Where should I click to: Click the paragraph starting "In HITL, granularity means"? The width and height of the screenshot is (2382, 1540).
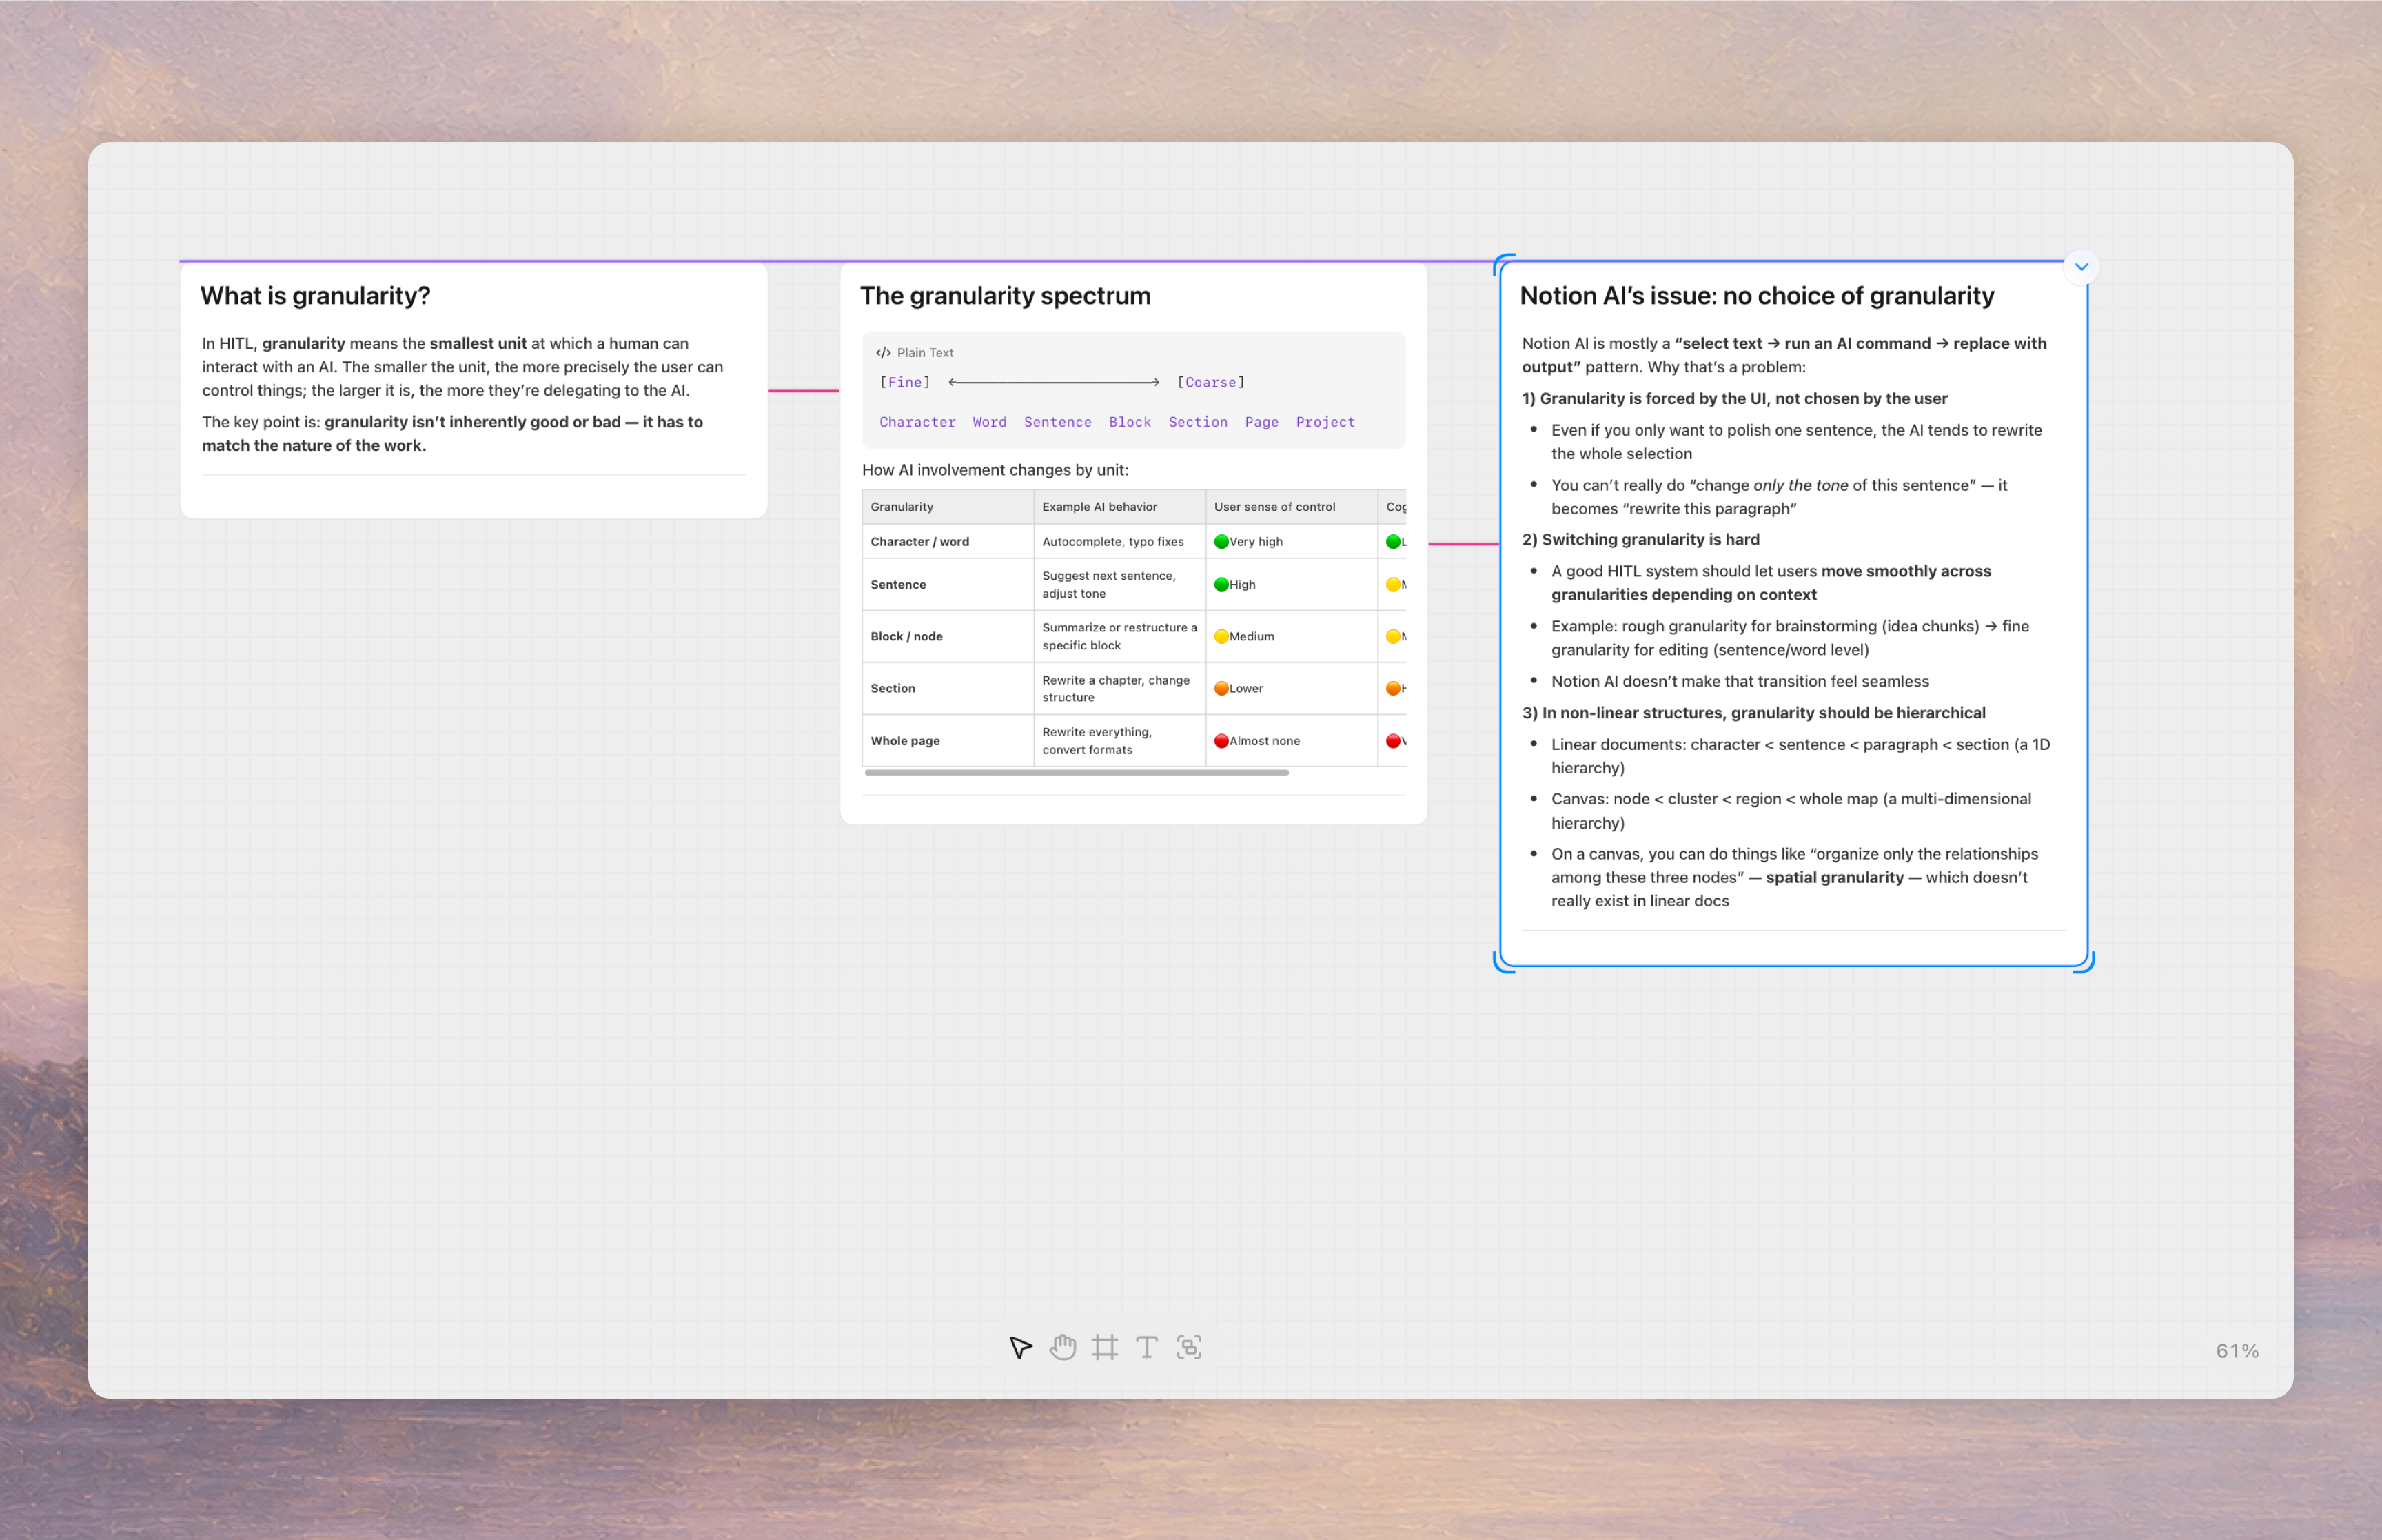point(462,368)
